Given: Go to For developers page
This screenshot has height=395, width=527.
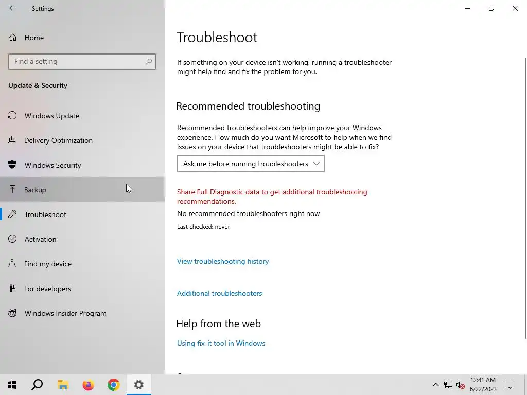Looking at the screenshot, I should point(82,288).
